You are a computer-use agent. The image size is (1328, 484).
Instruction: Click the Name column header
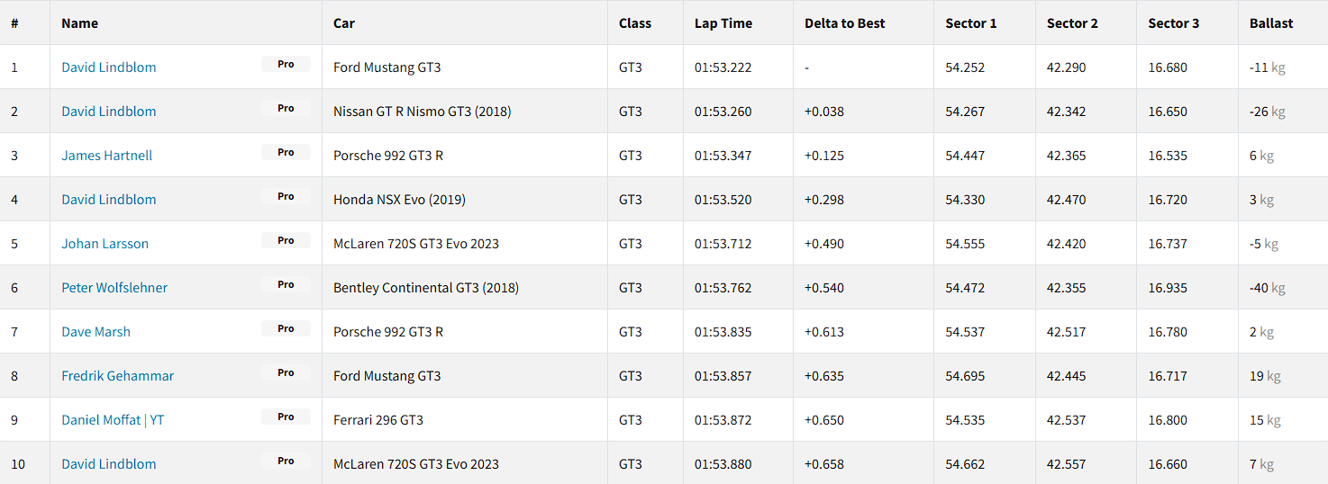pos(80,23)
